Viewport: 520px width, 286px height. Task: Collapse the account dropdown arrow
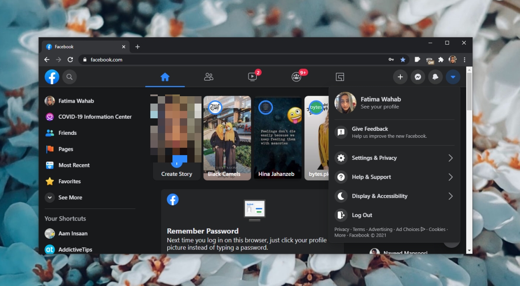(453, 77)
